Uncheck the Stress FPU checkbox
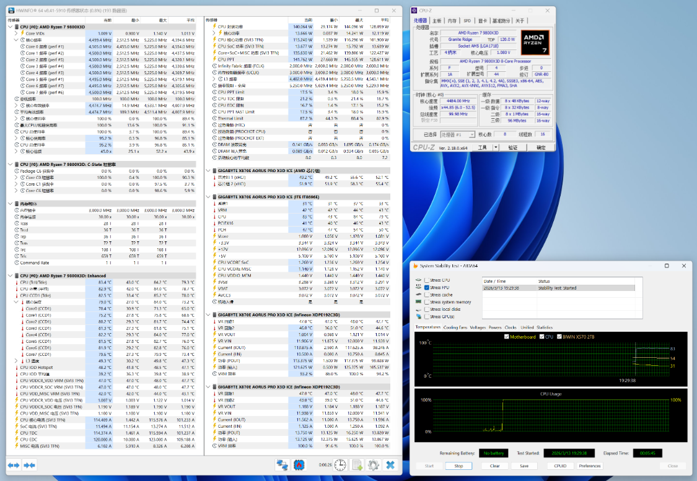This screenshot has width=697, height=481. [426, 288]
